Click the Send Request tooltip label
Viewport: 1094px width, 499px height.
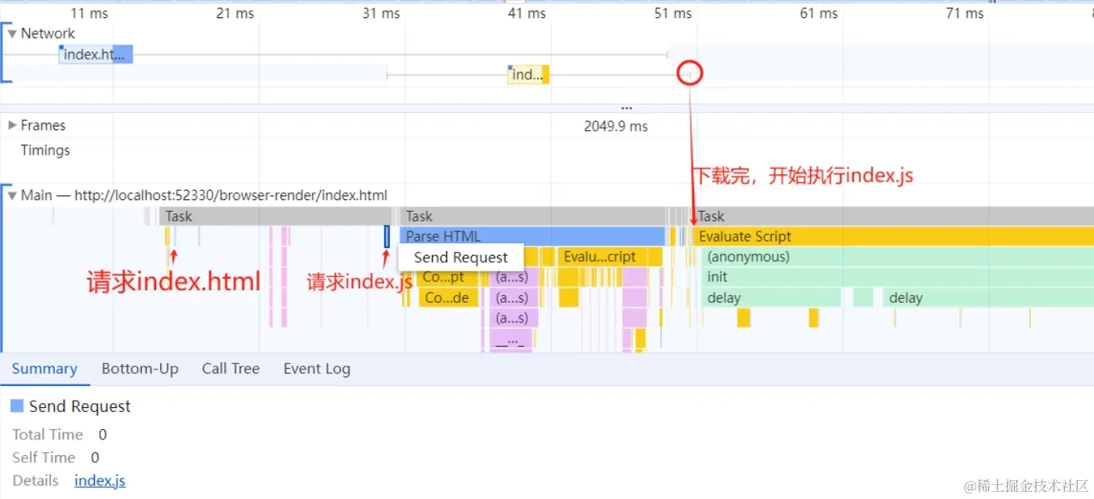point(461,257)
